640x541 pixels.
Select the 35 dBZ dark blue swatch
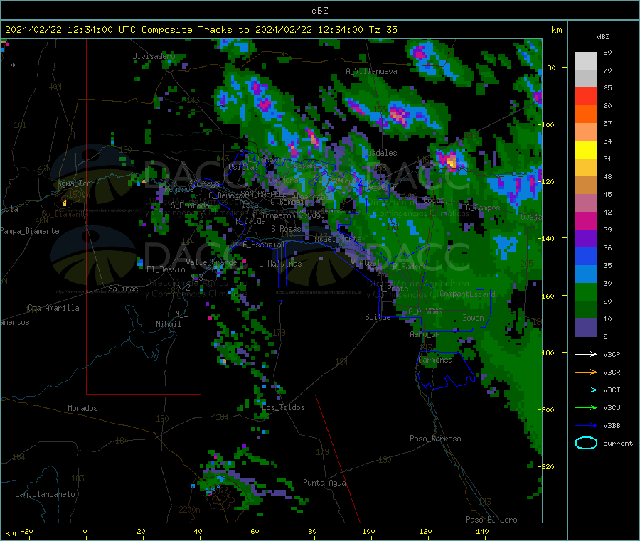tap(586, 256)
